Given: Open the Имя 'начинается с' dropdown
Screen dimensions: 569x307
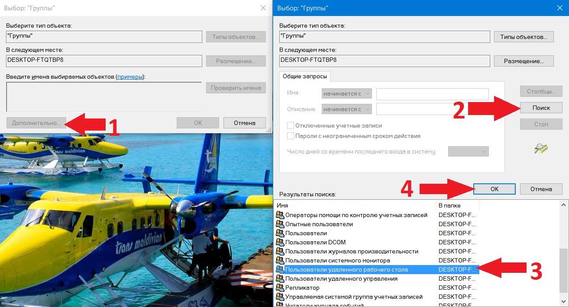Looking at the screenshot, I should pos(346,93).
